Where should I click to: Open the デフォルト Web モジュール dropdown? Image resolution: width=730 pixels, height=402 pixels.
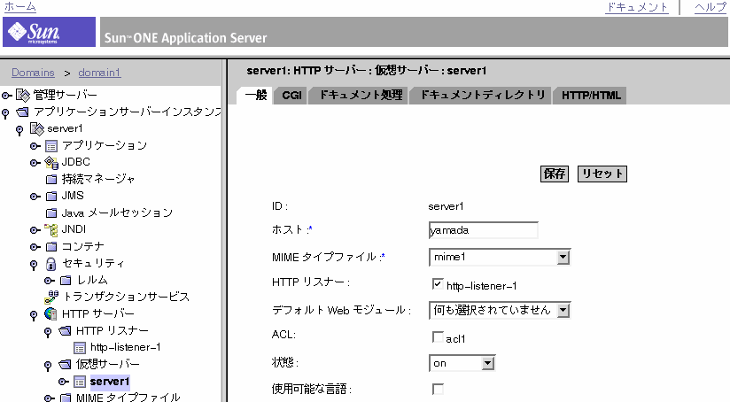coord(500,310)
